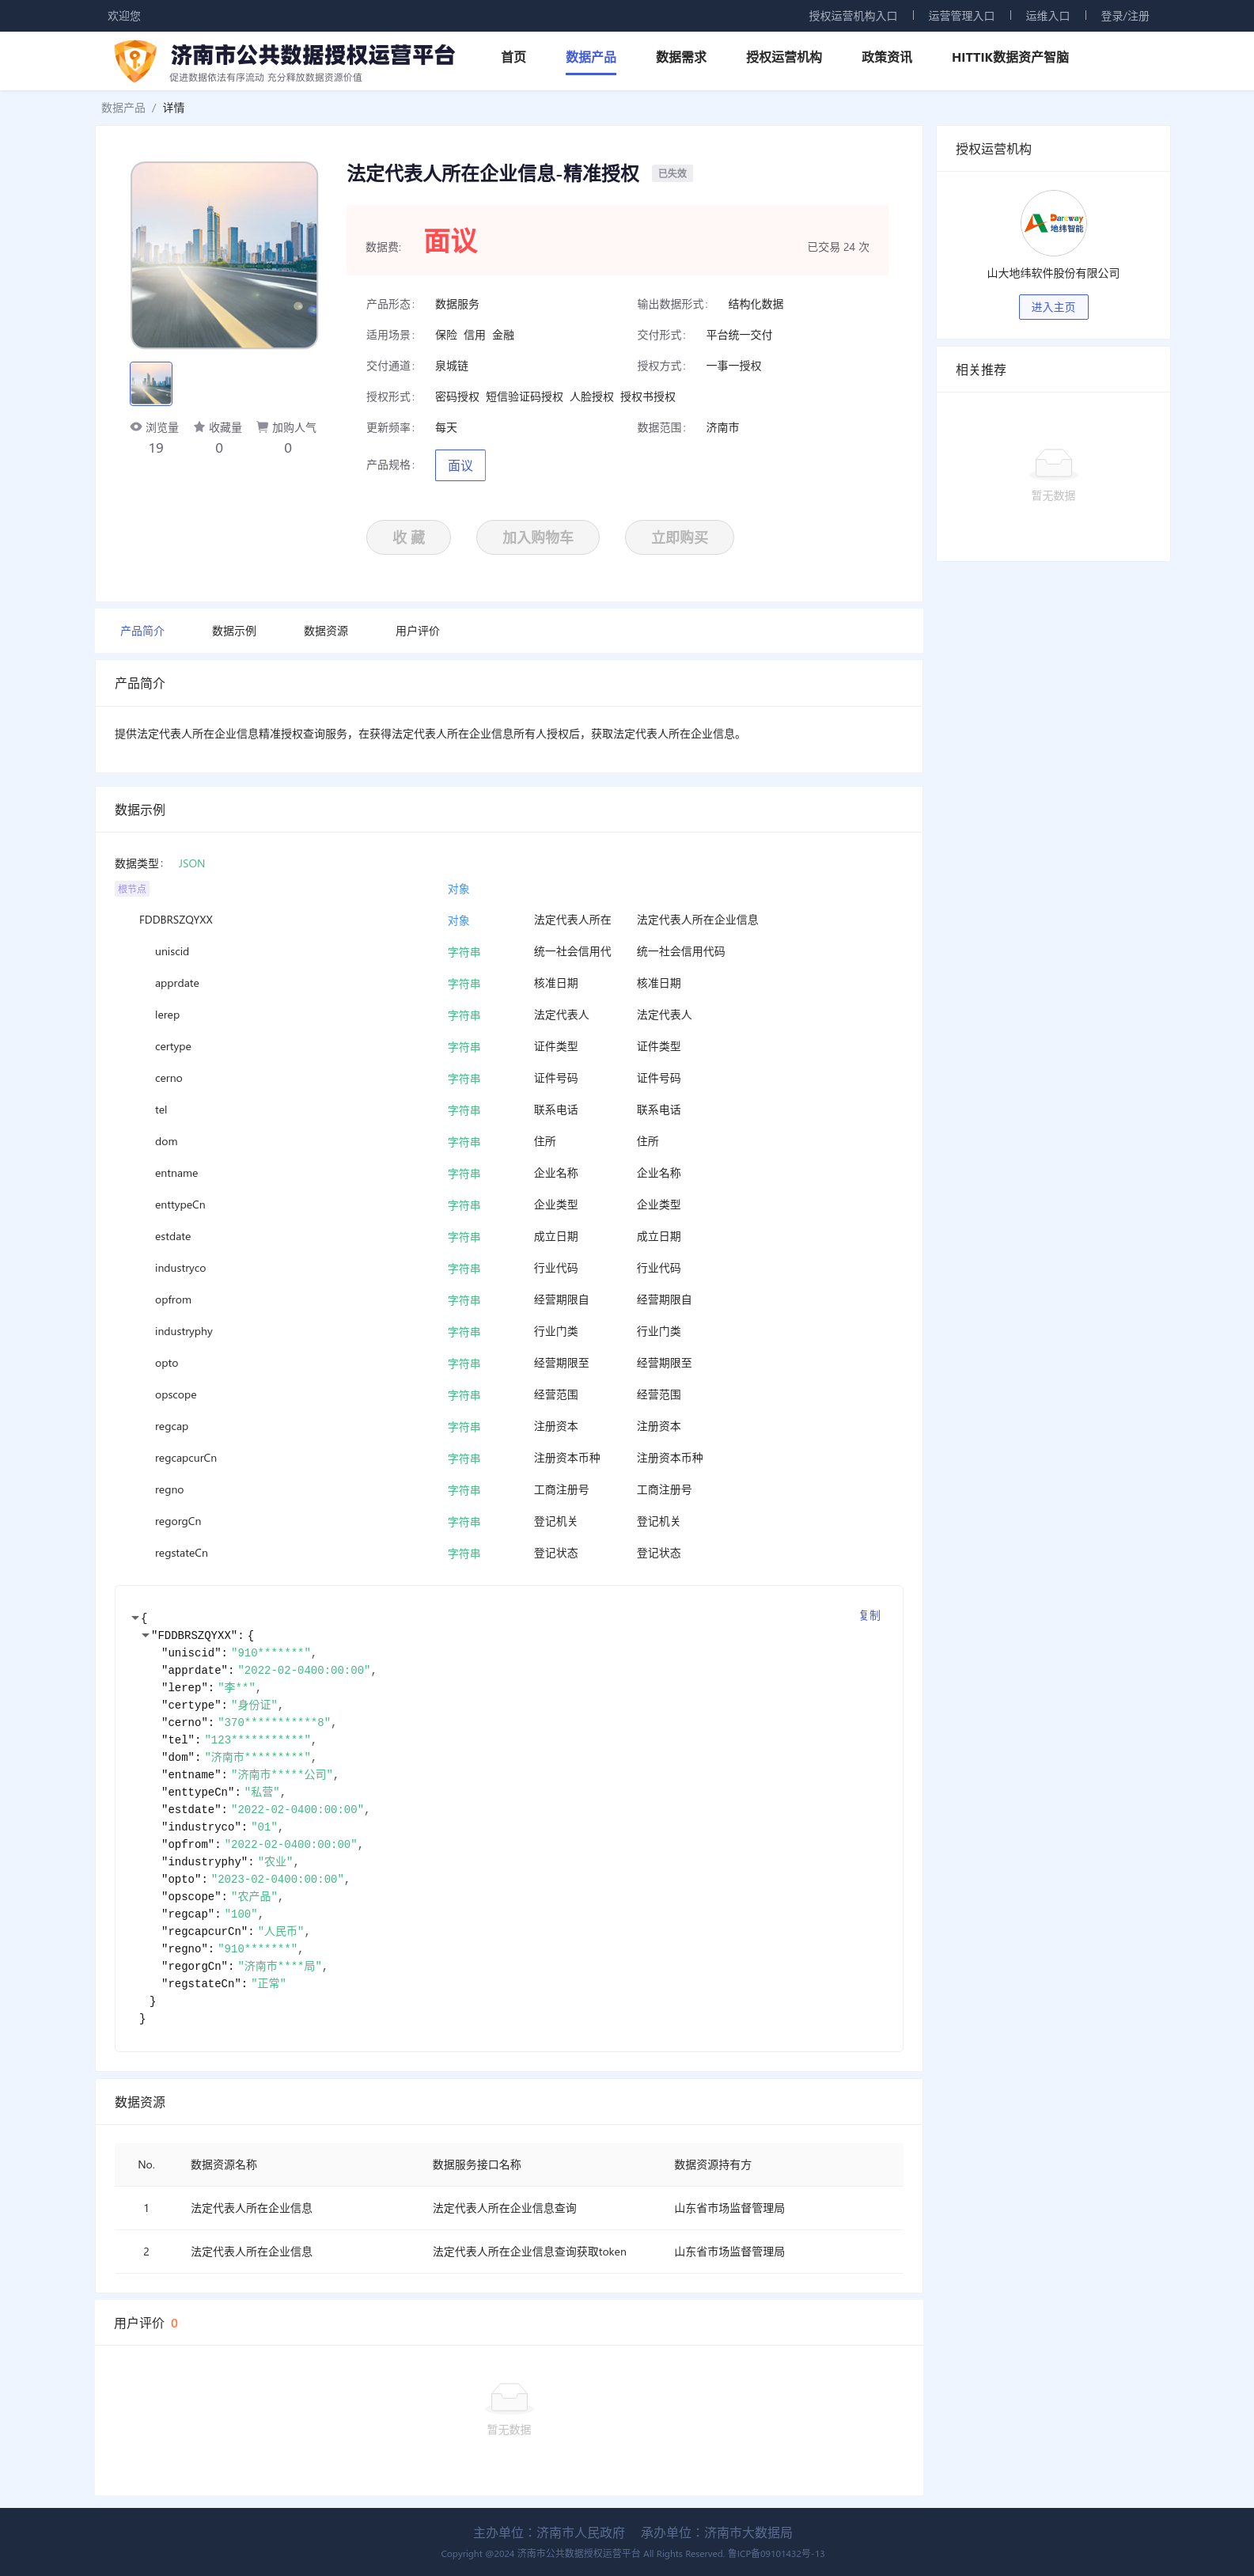Click the star icon next to 收藏量
The image size is (1254, 2576).
[199, 427]
